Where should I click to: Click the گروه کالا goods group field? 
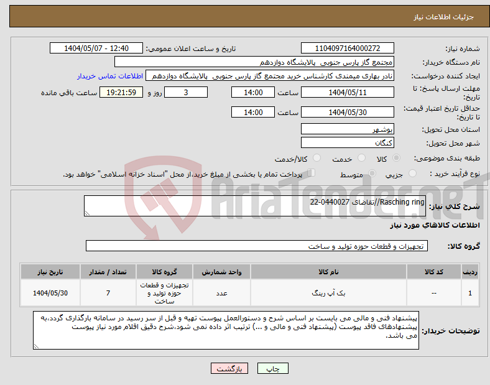(257, 246)
